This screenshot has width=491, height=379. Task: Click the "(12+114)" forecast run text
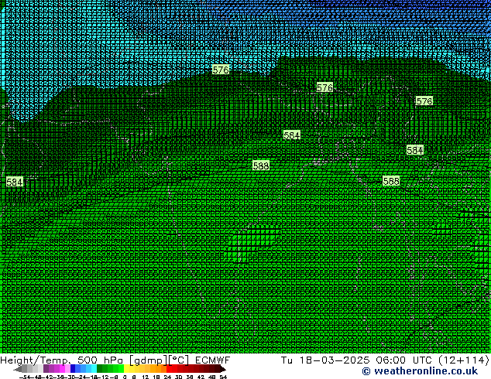464,360
